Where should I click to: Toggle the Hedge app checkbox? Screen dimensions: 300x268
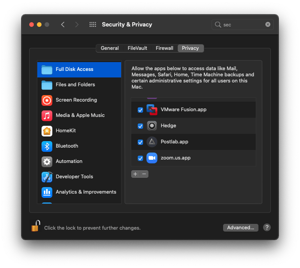140,126
